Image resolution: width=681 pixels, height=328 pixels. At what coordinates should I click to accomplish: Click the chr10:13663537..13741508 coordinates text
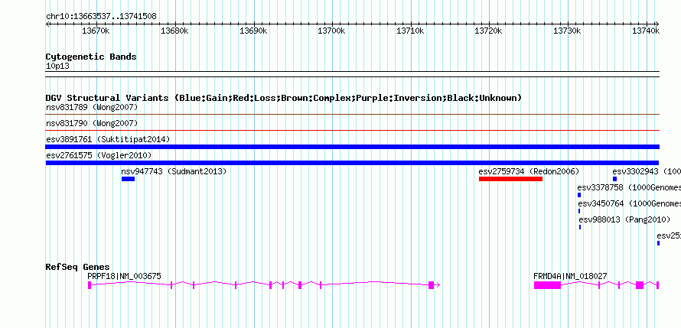click(101, 17)
